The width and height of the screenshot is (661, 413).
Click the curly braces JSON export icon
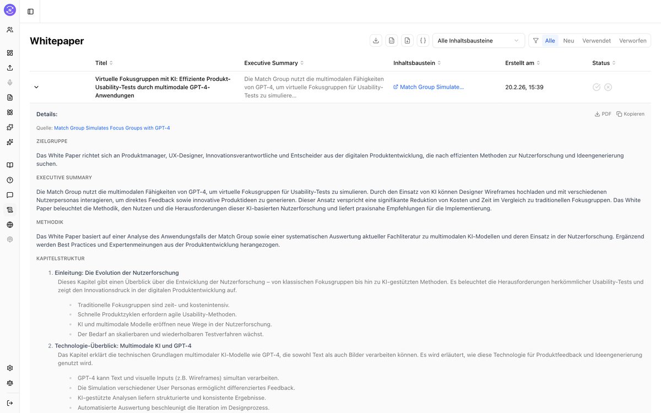pos(422,40)
